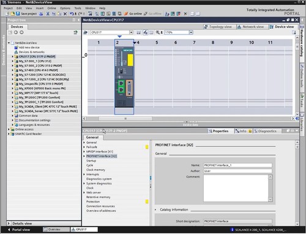Viewport: 306px width, 234px height.
Task: Click the back navigation circle in Devices
Action: point(16,32)
